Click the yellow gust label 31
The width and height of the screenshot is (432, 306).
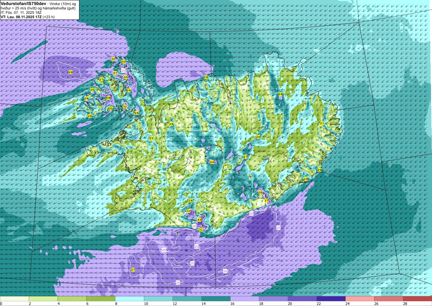tap(200, 229)
